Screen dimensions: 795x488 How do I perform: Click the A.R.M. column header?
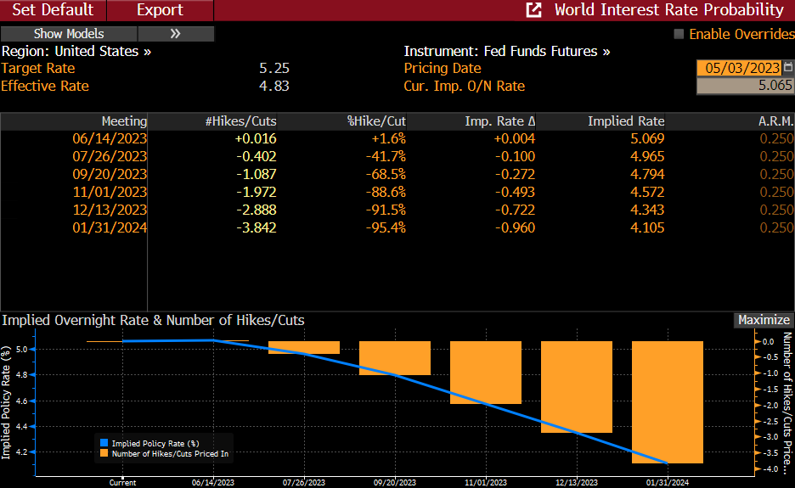775,121
